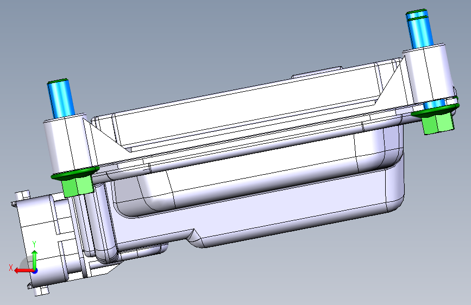
Task: Select the left blue bolt shaft
Action: [61, 100]
